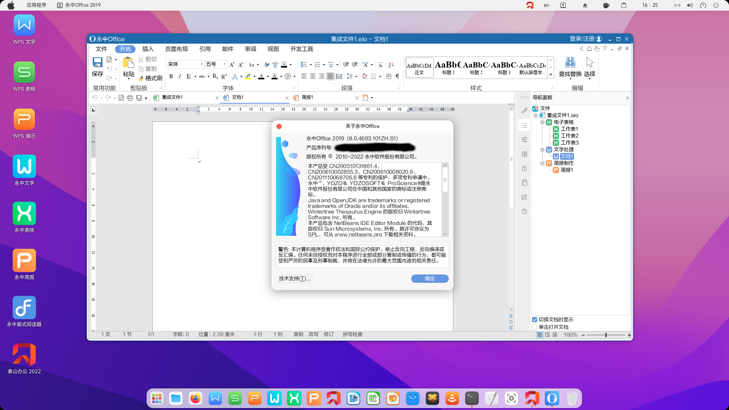Click 确定 in the About dialog
The width and height of the screenshot is (729, 410).
click(x=430, y=279)
